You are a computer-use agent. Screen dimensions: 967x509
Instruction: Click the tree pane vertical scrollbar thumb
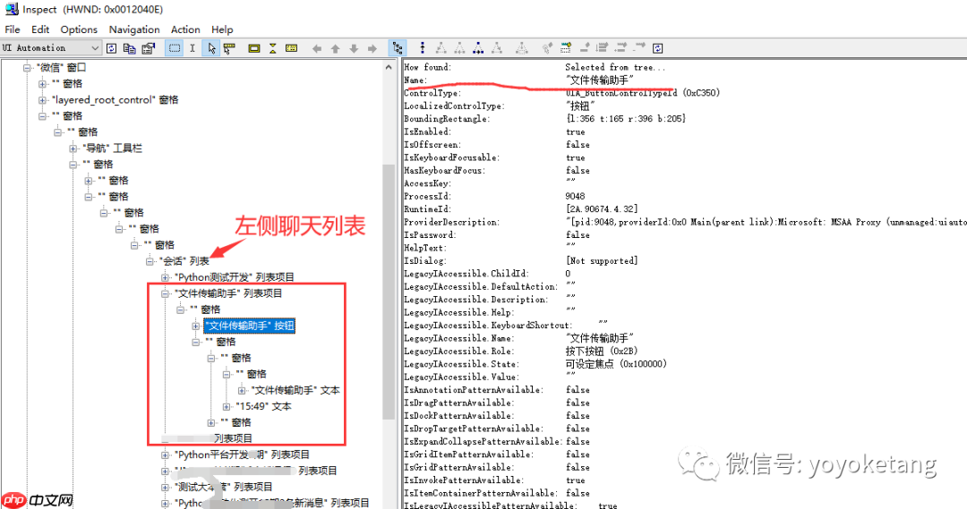389,292
